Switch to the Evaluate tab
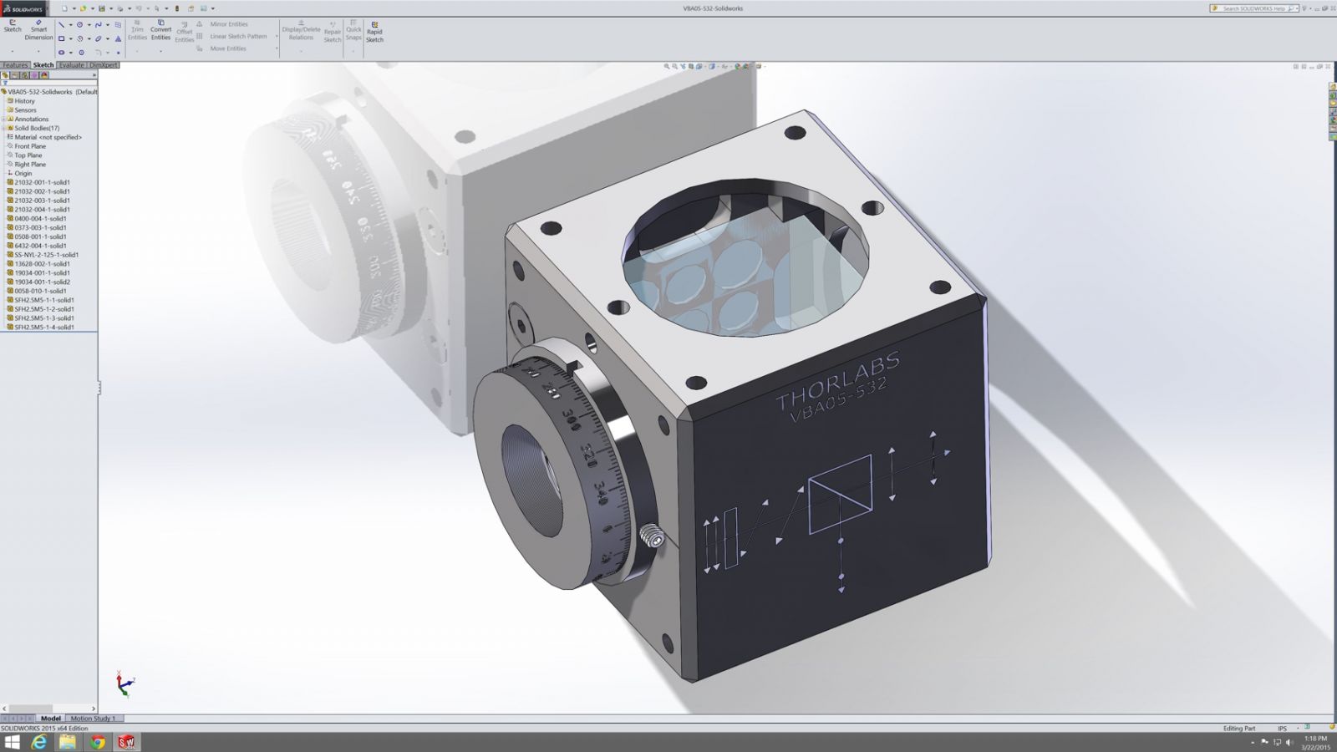The height and width of the screenshot is (752, 1337). coord(72,65)
